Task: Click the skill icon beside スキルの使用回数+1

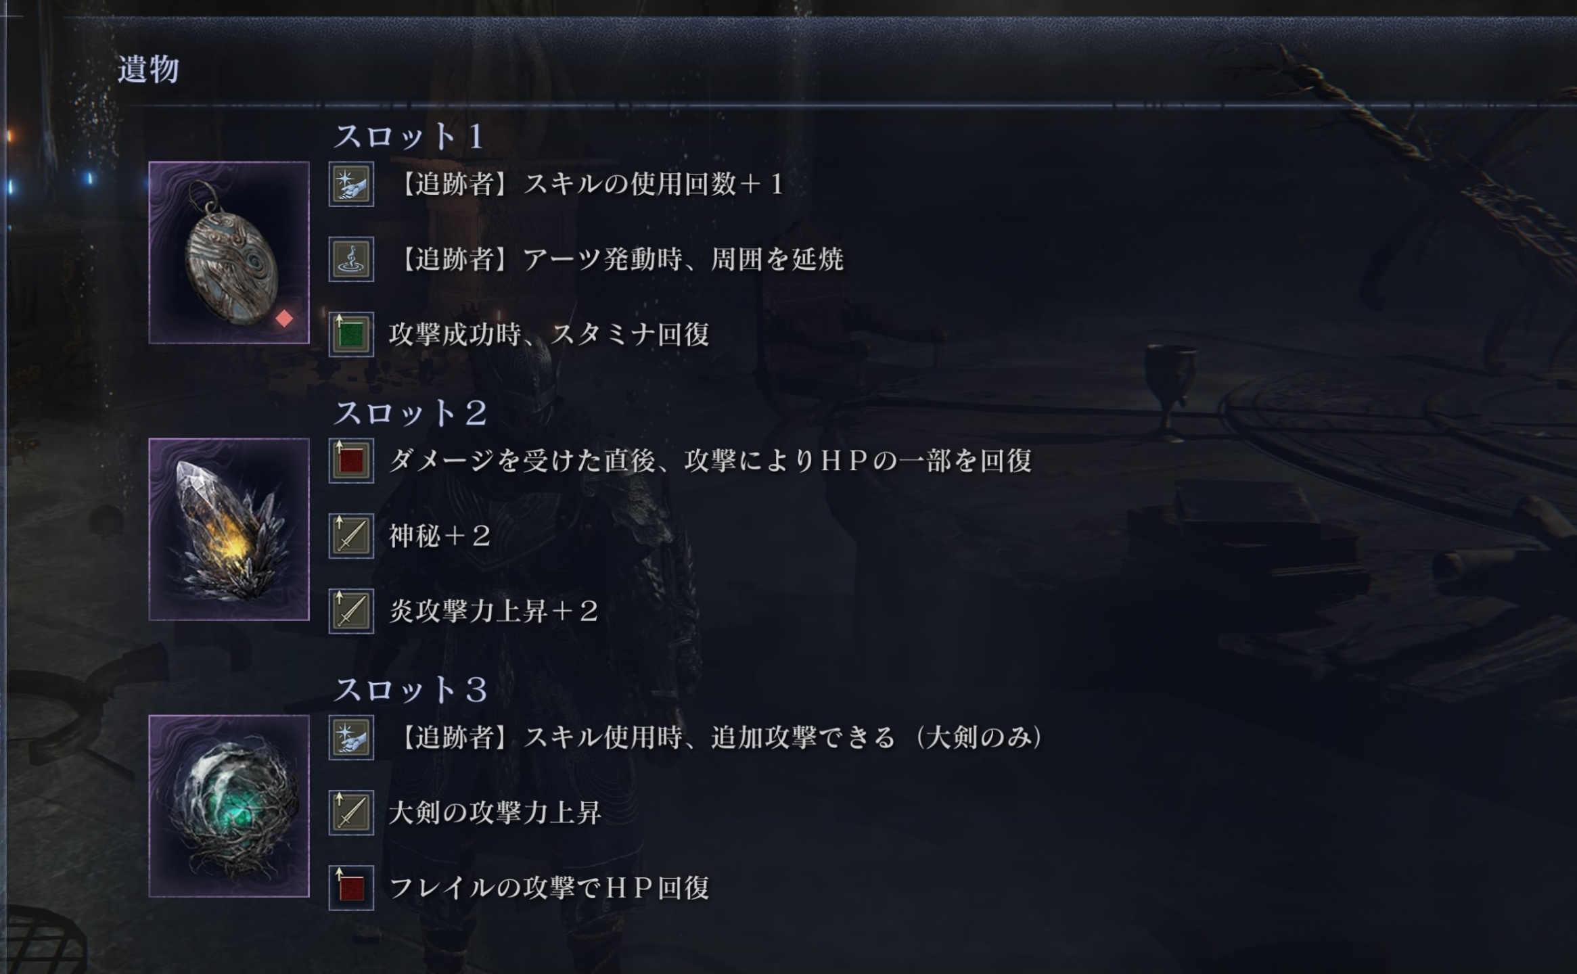Action: pyautogui.click(x=351, y=184)
